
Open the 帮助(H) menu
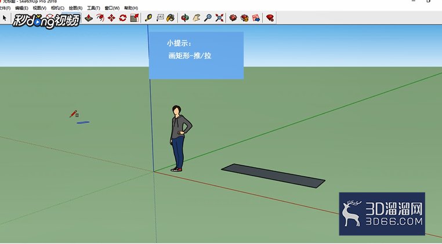click(131, 8)
